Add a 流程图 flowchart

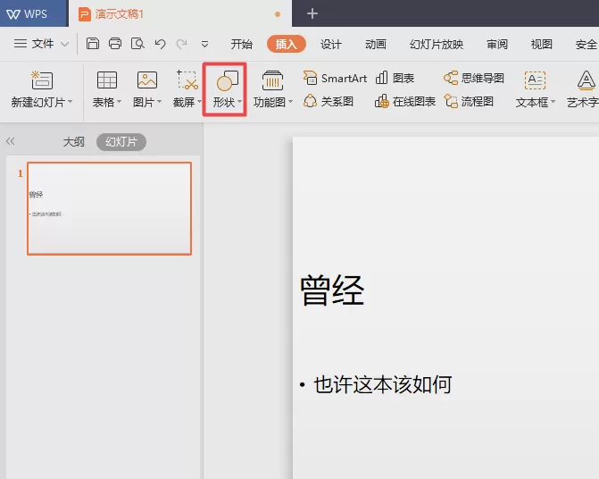pos(469,101)
